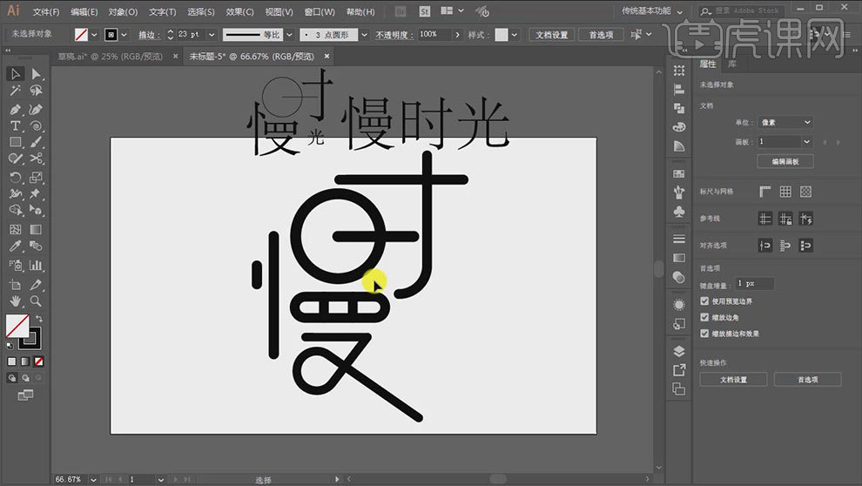The height and width of the screenshot is (486, 862).
Task: Show rulers icon in Properties panel
Action: pyautogui.click(x=764, y=192)
